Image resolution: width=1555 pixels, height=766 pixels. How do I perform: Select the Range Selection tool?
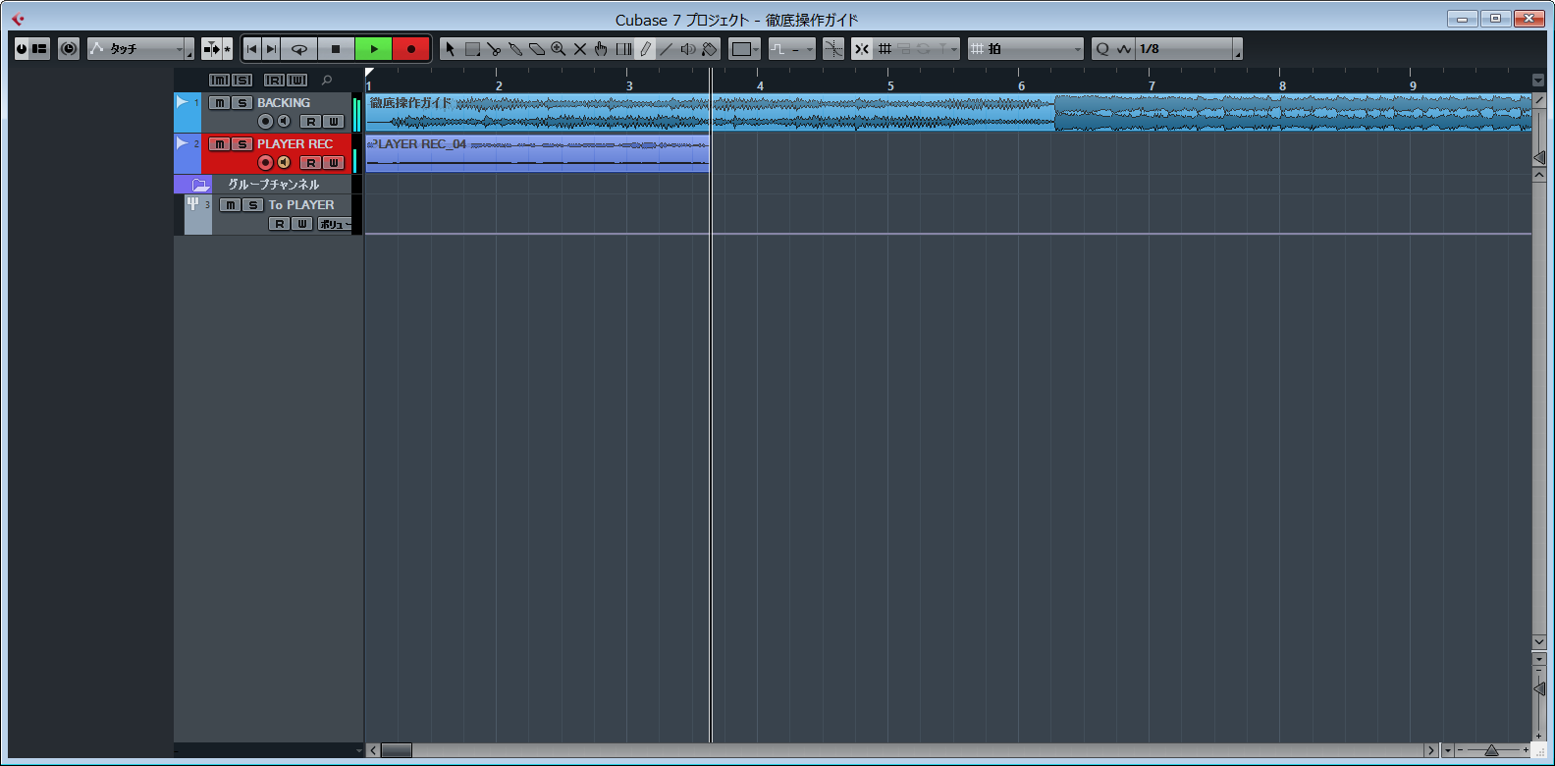click(x=472, y=49)
